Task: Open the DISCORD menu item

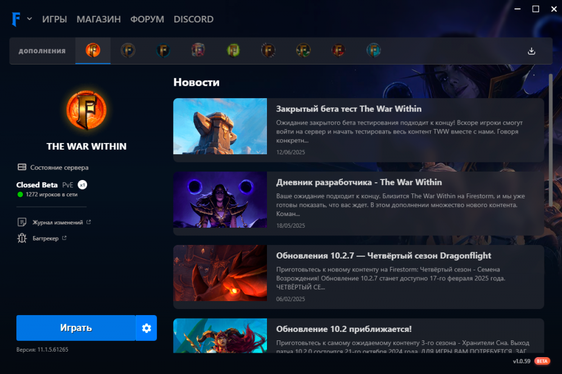Action: (193, 19)
